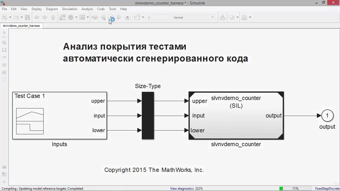Expand the gear configuration dropdown arrow

pos(76,18)
